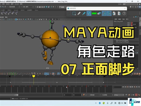The width and height of the screenshot is (141, 106).
Task: Step back to previous key
Action: click(x=128, y=87)
